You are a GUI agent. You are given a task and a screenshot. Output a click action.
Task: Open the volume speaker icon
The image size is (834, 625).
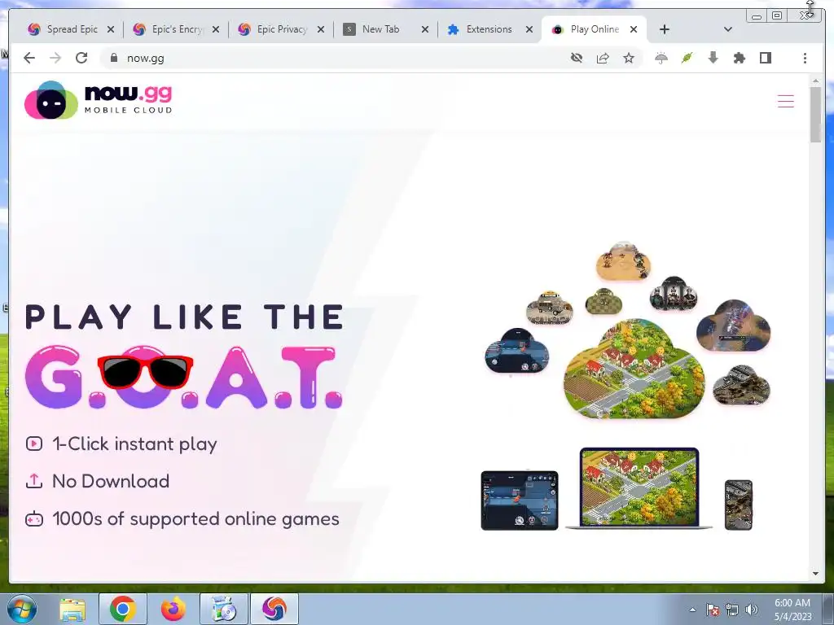click(752, 610)
